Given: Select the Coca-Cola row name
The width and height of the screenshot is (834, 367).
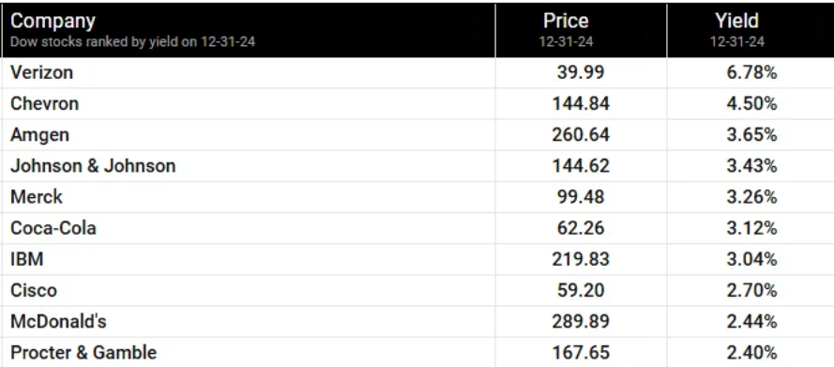Looking at the screenshot, I should (53, 228).
